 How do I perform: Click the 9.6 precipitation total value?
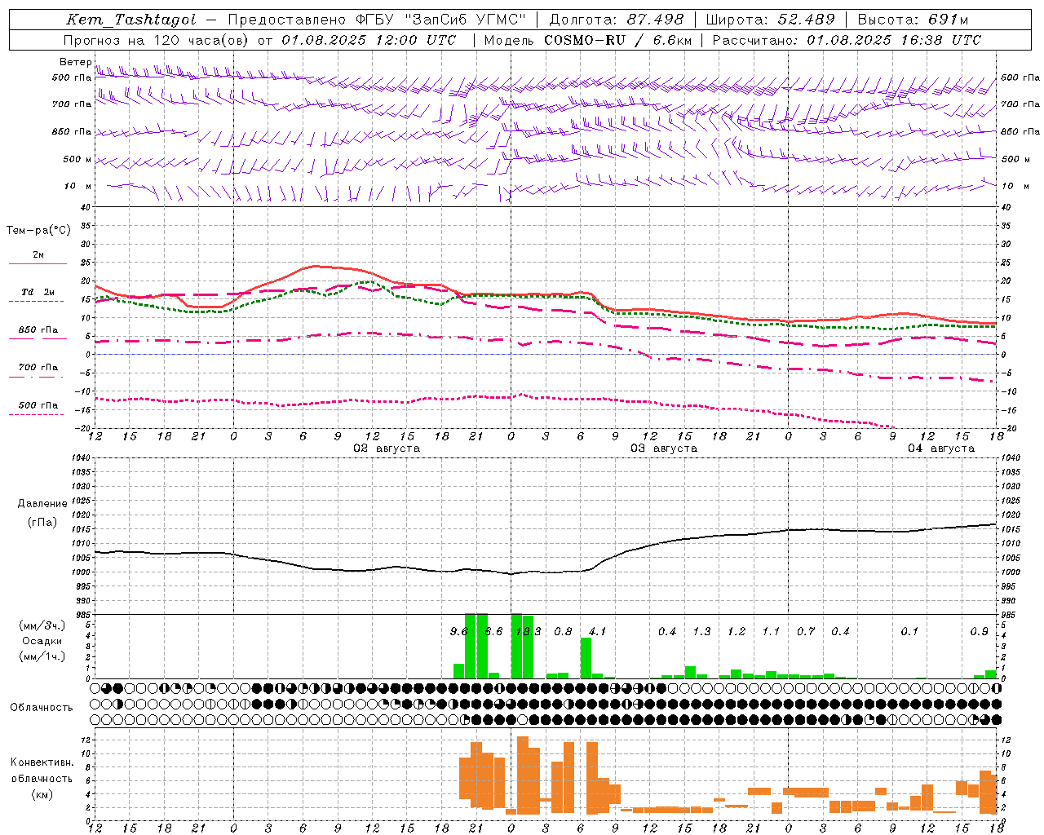tap(459, 631)
